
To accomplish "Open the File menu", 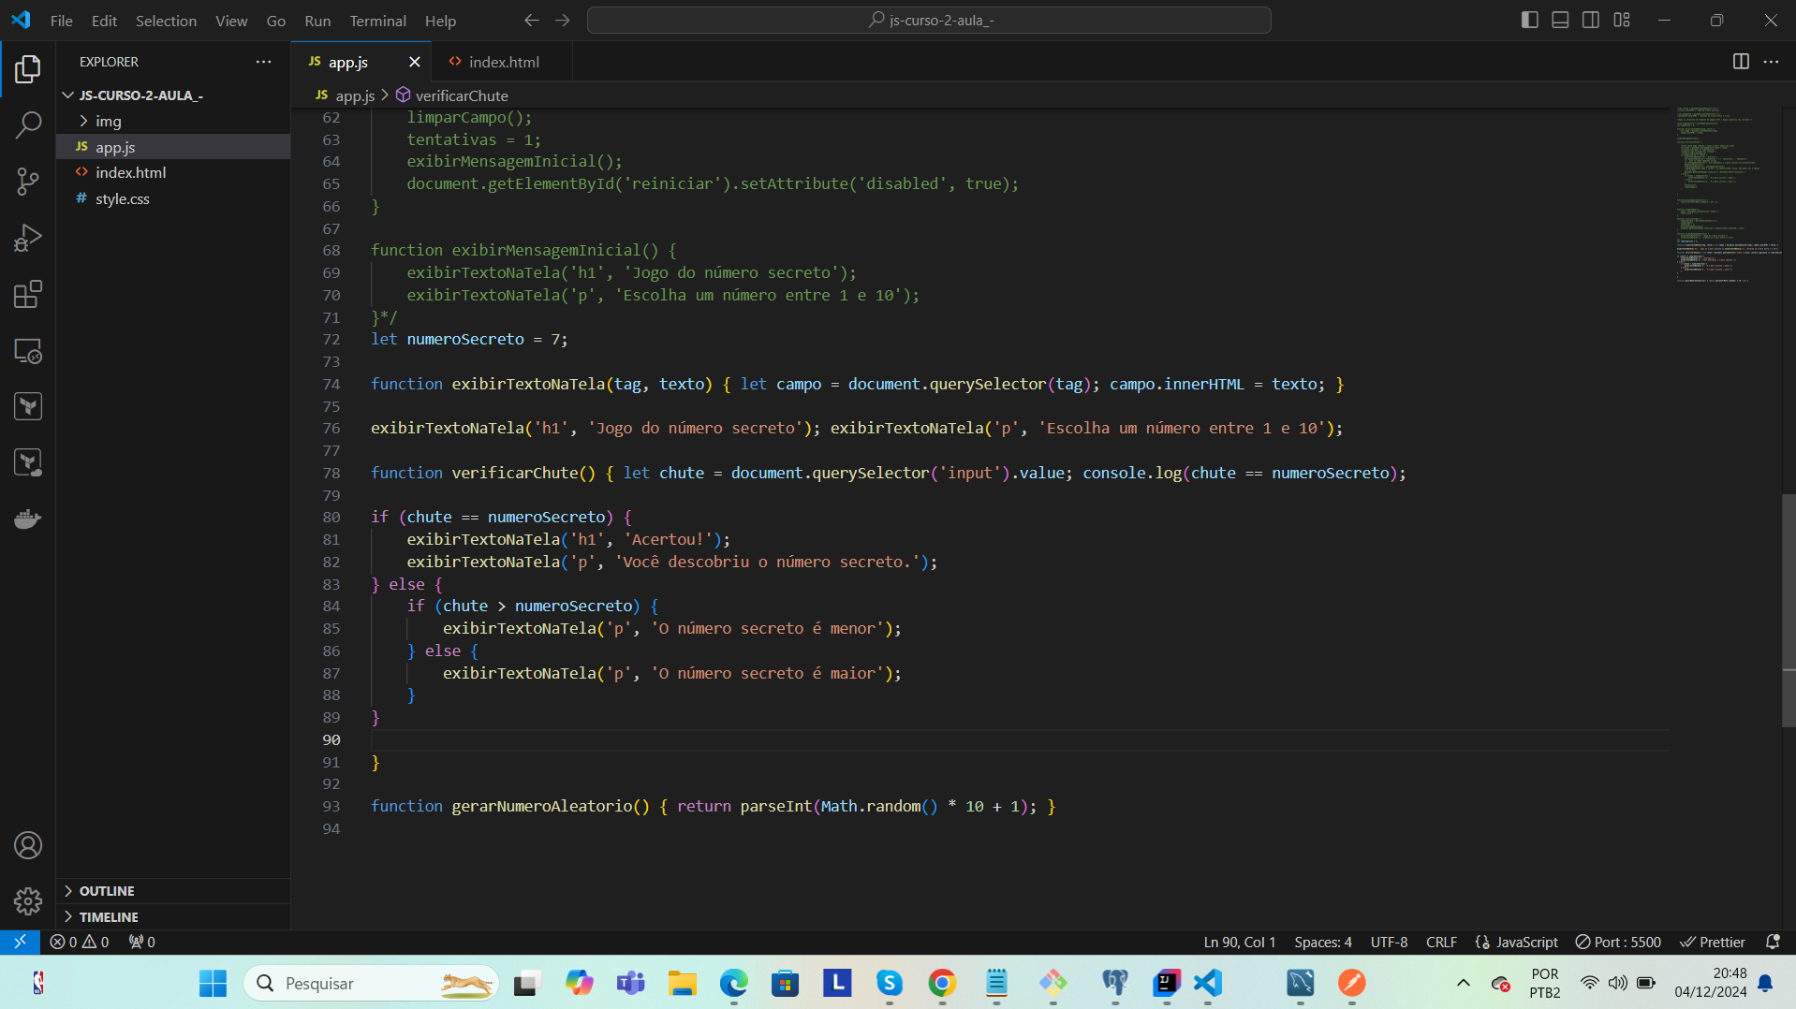I will click(61, 21).
